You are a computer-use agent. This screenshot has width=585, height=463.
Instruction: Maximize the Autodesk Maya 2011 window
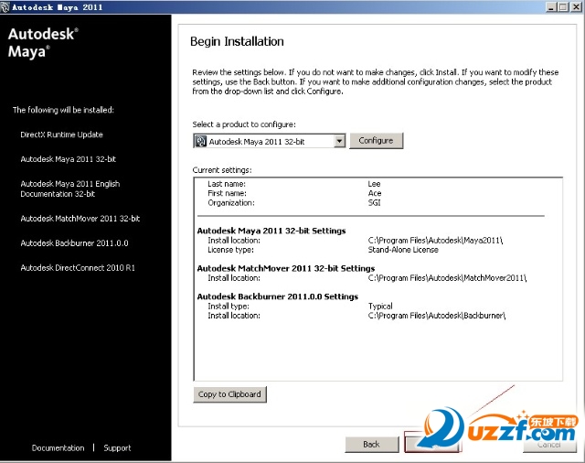coord(563,7)
